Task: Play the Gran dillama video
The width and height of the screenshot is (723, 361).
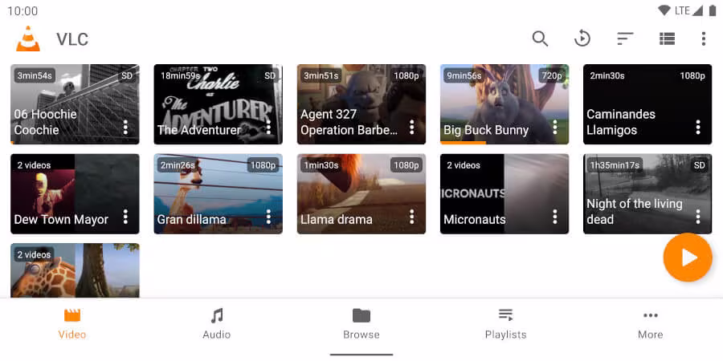Action: (x=218, y=194)
